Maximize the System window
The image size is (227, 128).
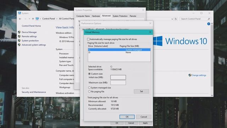pyautogui.click(x=201, y=13)
